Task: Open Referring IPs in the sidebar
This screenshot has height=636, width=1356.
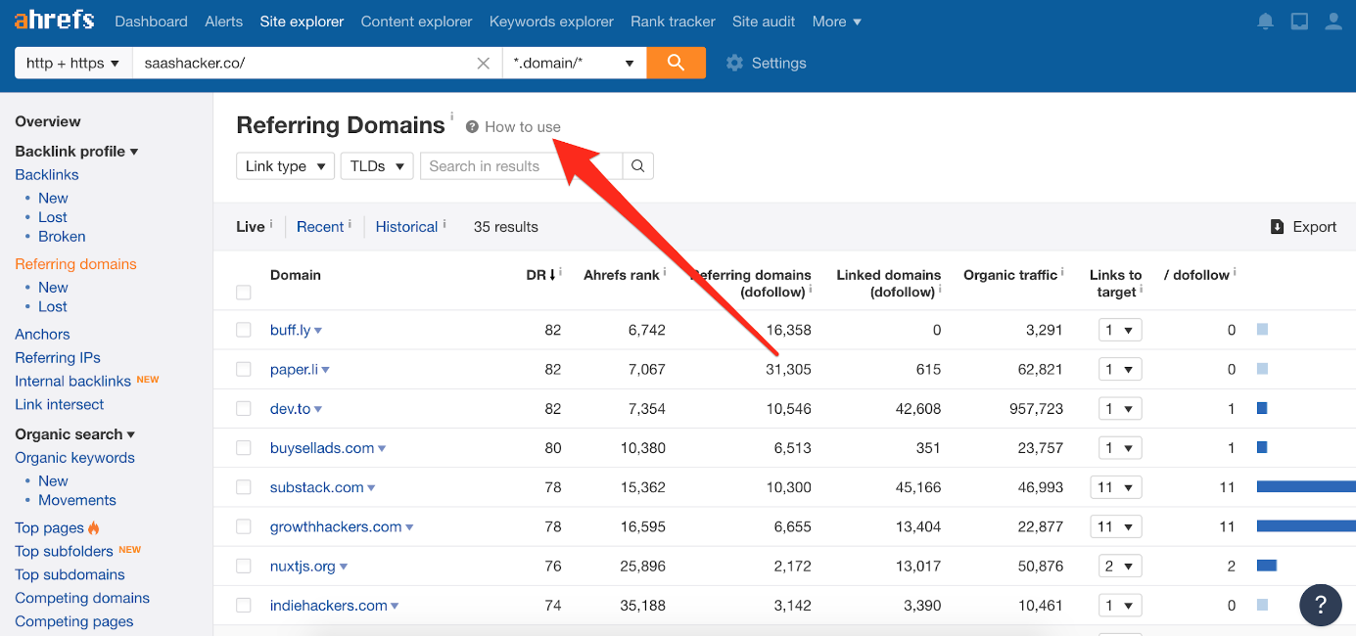Action: click(x=58, y=358)
